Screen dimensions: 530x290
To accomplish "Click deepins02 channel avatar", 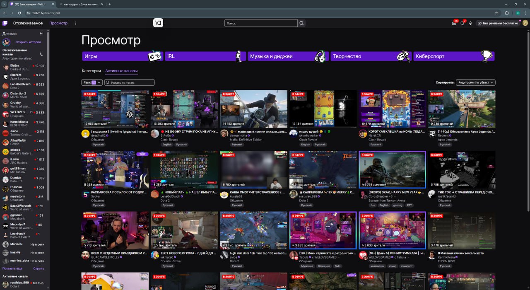I will coord(85,133).
